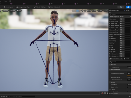Select the active Skeletal Mesh mode icon
The width and height of the screenshot is (131, 98).
coord(128,7)
